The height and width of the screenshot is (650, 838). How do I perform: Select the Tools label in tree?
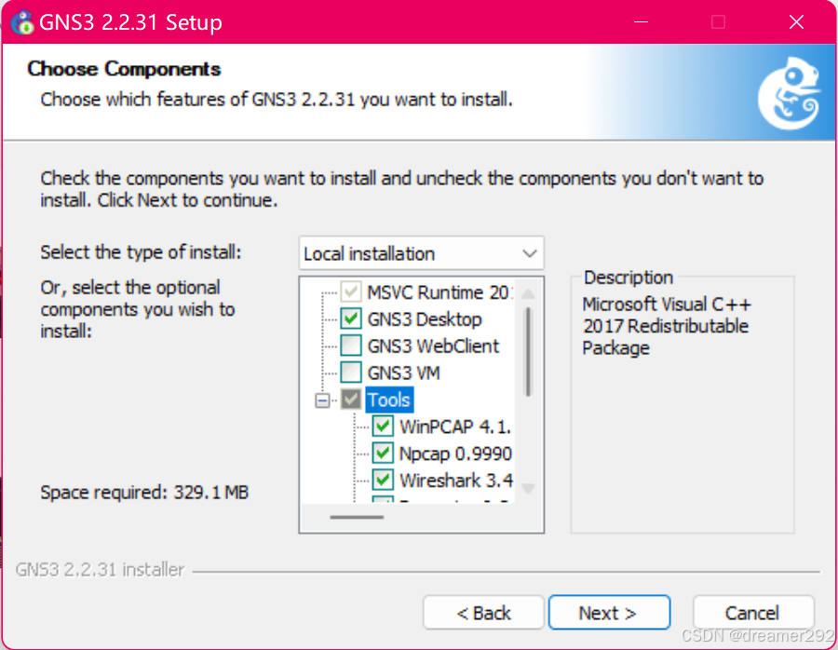coord(389,399)
